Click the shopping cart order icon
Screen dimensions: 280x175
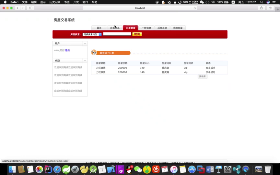coord(94,52)
